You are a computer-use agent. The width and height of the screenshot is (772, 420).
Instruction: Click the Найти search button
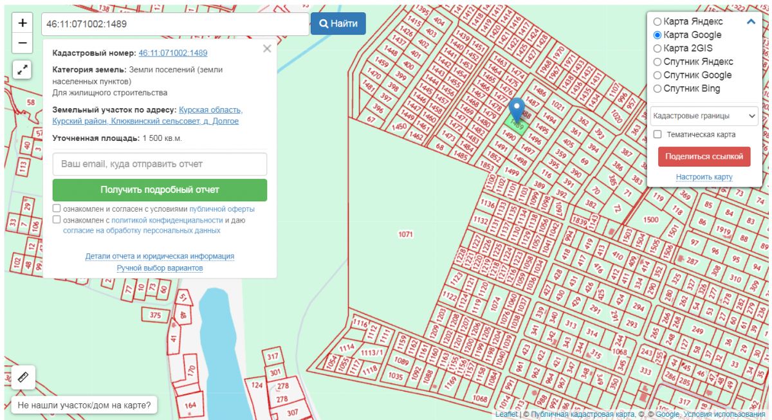point(338,24)
